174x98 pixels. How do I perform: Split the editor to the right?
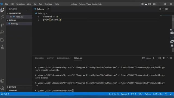pyautogui.click(x=166, y=9)
